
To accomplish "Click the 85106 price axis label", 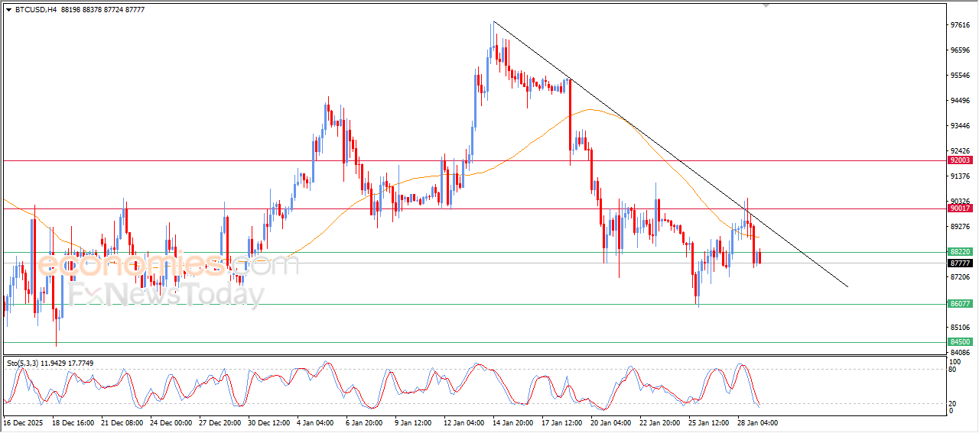I will point(960,328).
